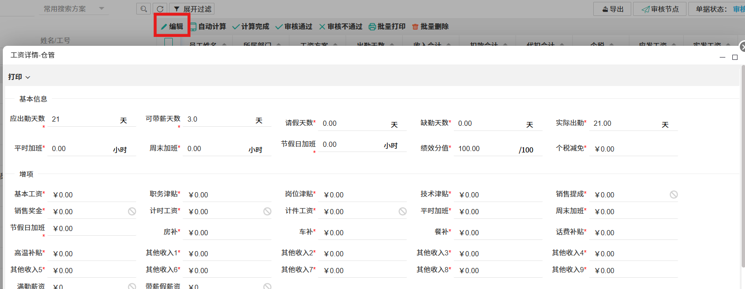Click the 导出 export button
Image resolution: width=745 pixels, height=289 pixels.
pos(612,9)
